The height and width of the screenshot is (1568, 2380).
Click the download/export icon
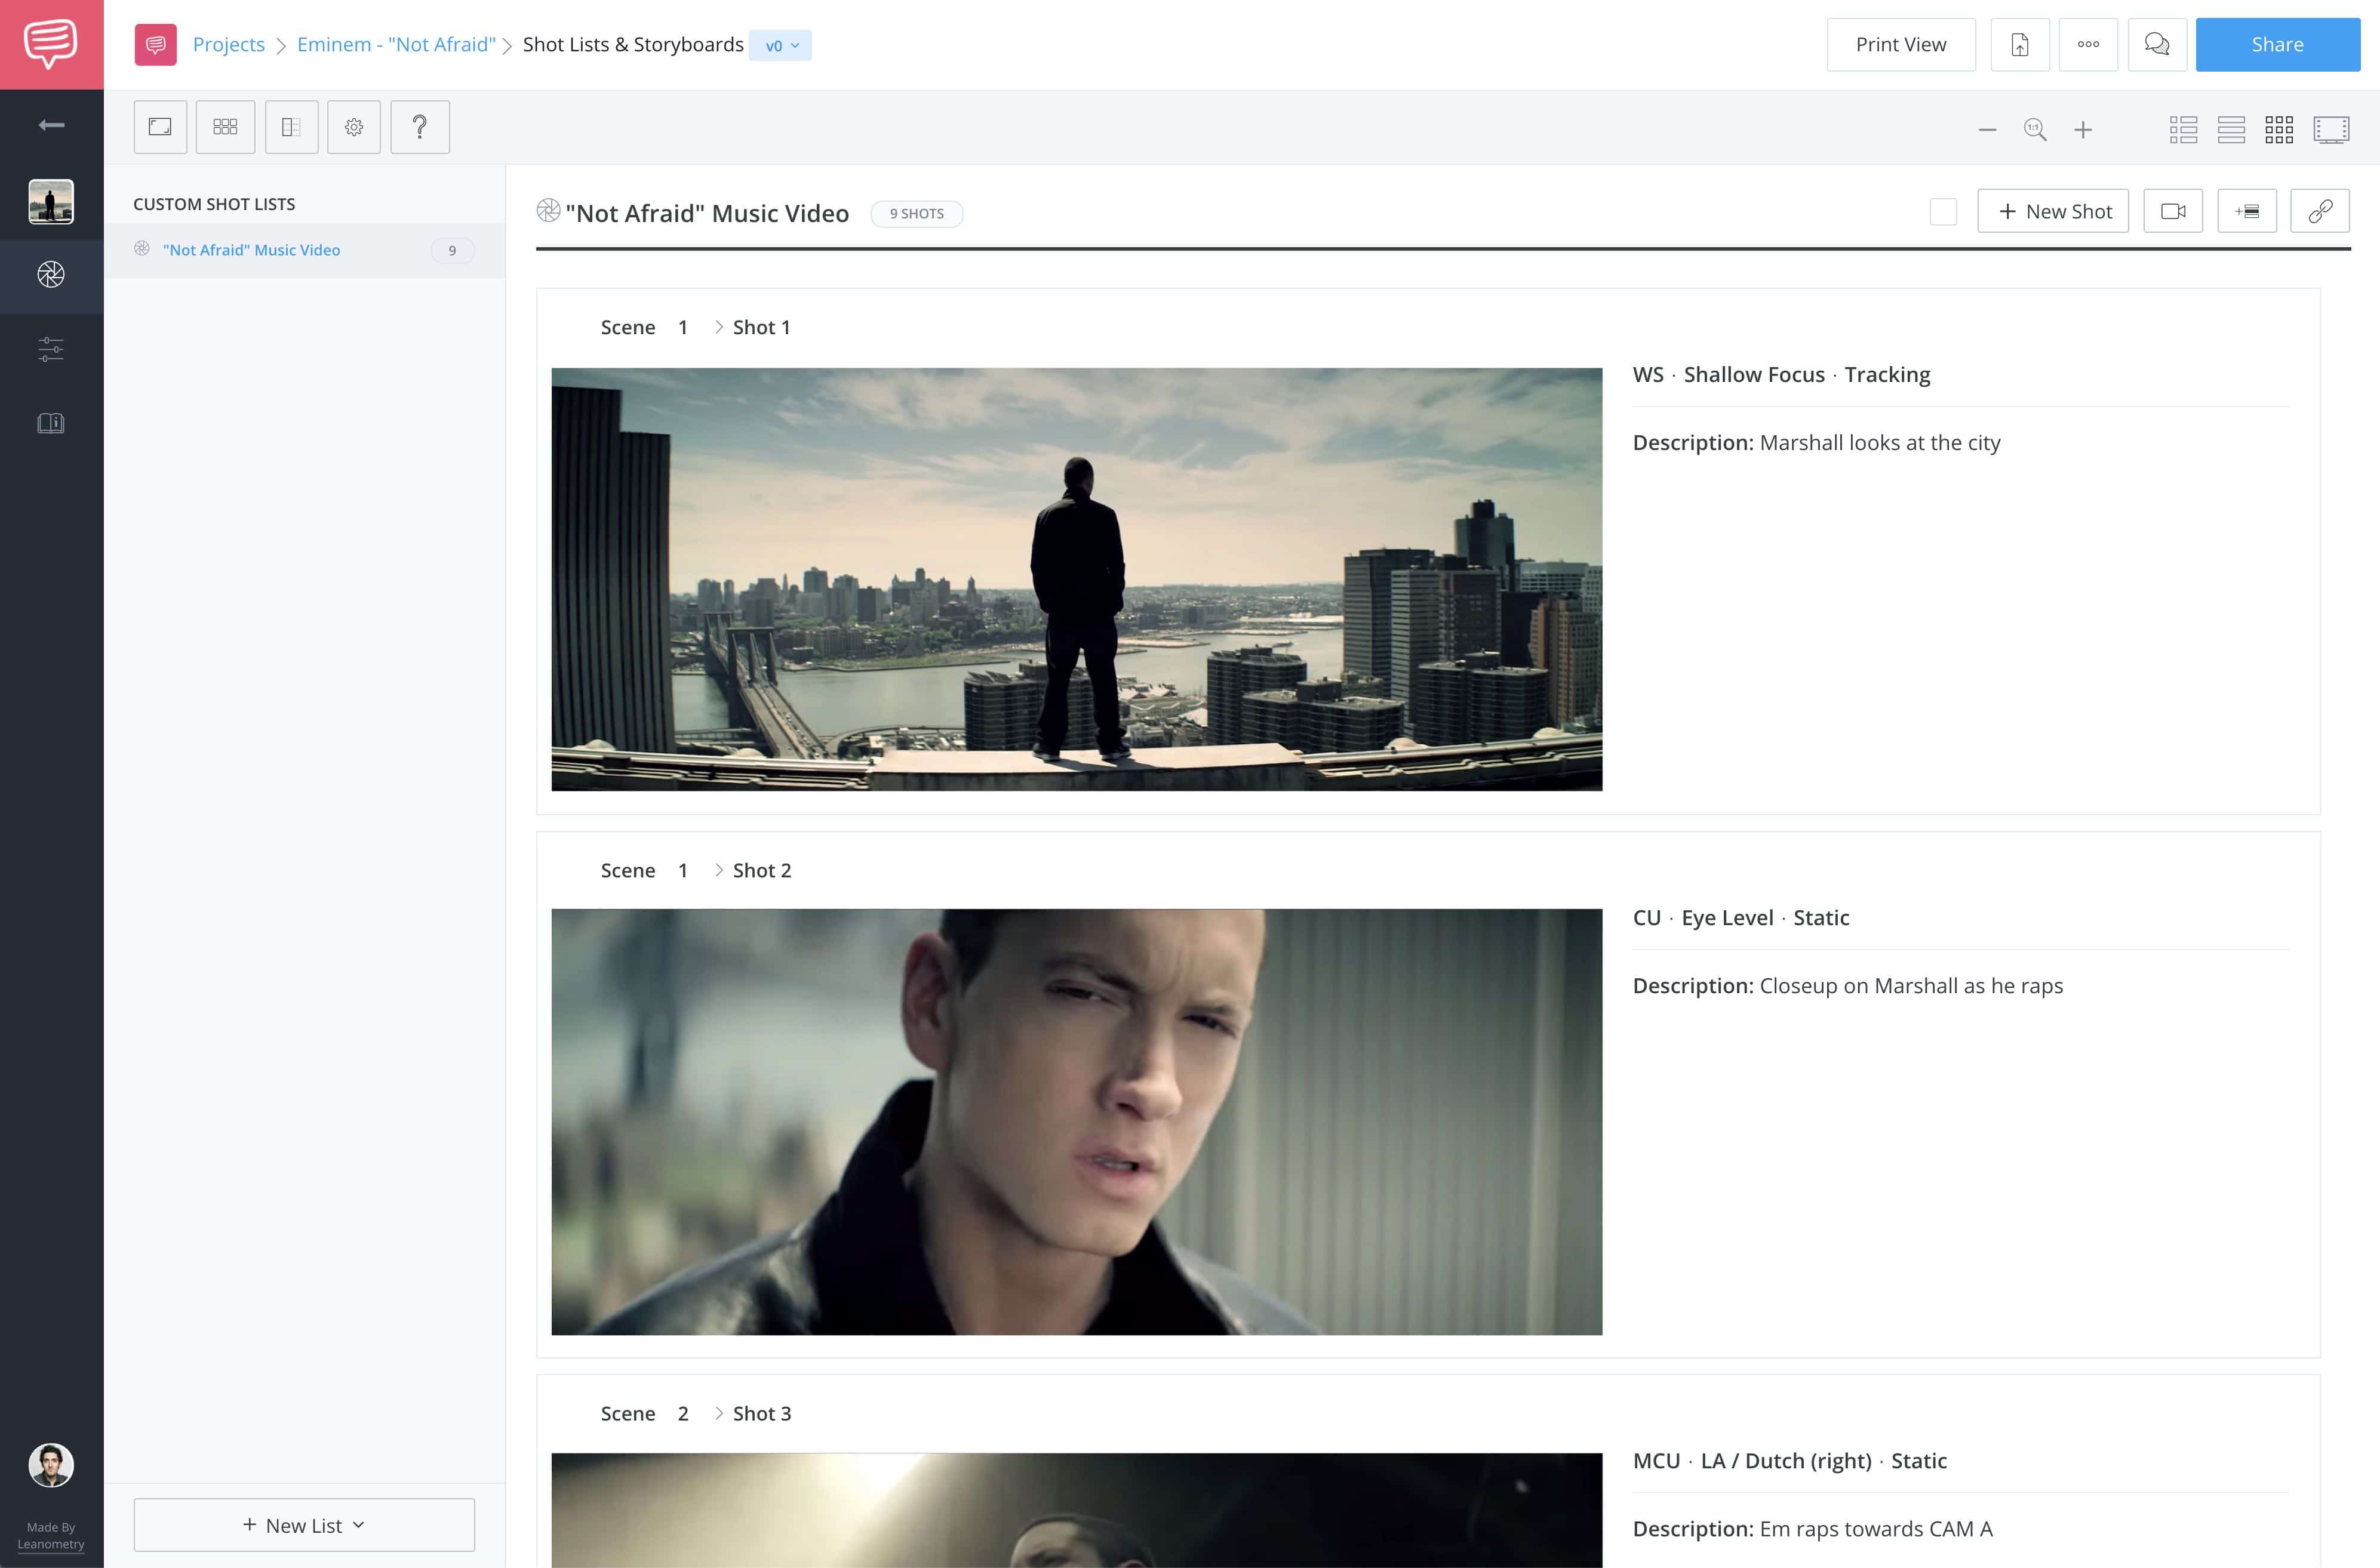[x=2019, y=44]
